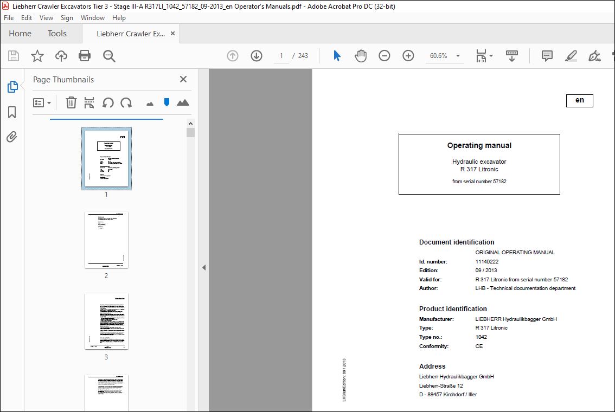Collapse the navigation pane arrow
Viewport: 615px width, 412px height.
pyautogui.click(x=204, y=267)
